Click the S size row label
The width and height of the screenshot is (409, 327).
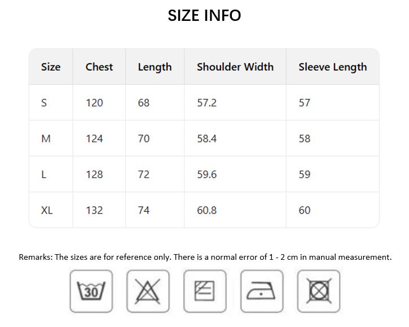coord(44,103)
